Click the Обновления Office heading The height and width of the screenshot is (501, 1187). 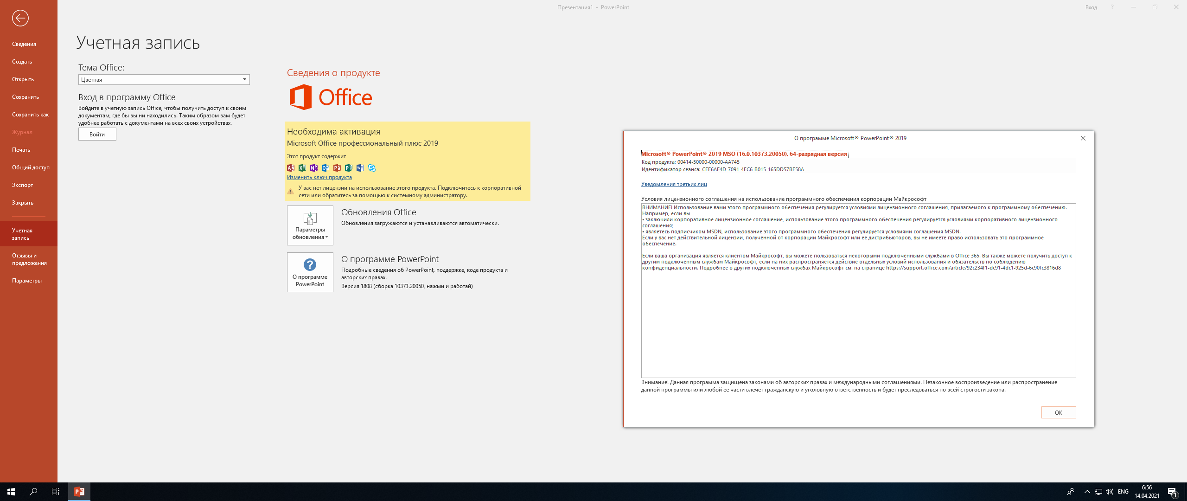point(379,212)
